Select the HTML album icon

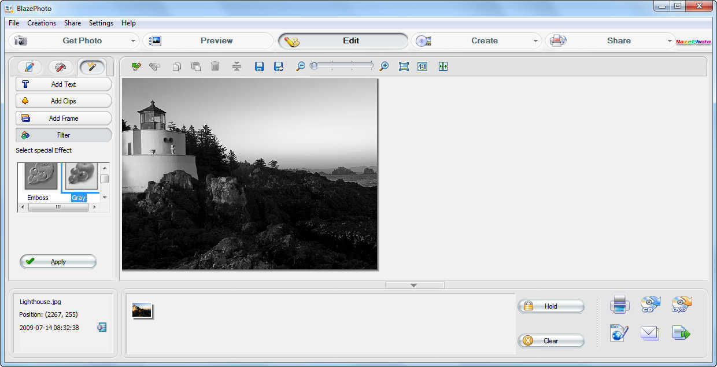620,333
